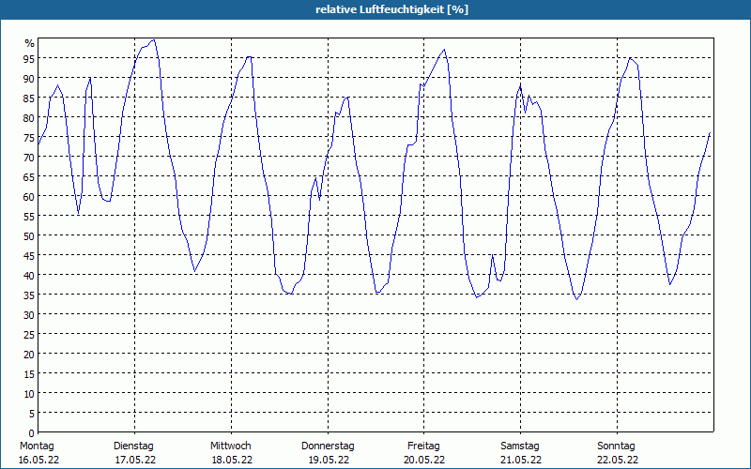Select the 'Mittwoch' axis label
This screenshot has width=751, height=469.
point(230,446)
